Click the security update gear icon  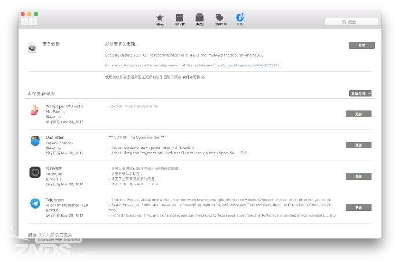click(x=32, y=47)
